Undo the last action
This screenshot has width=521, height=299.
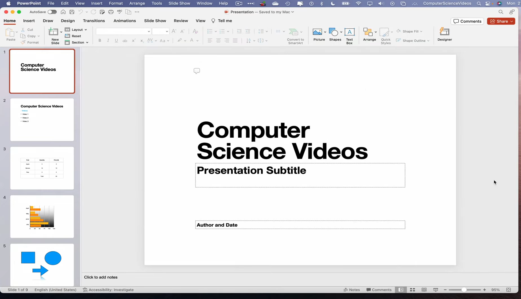point(80,12)
